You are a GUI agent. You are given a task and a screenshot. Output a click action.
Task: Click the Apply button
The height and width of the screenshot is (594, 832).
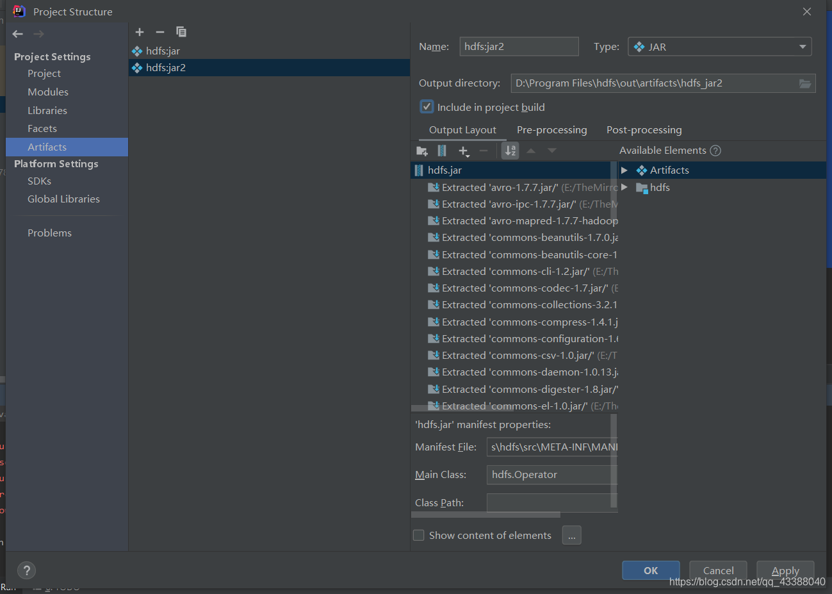click(x=785, y=570)
